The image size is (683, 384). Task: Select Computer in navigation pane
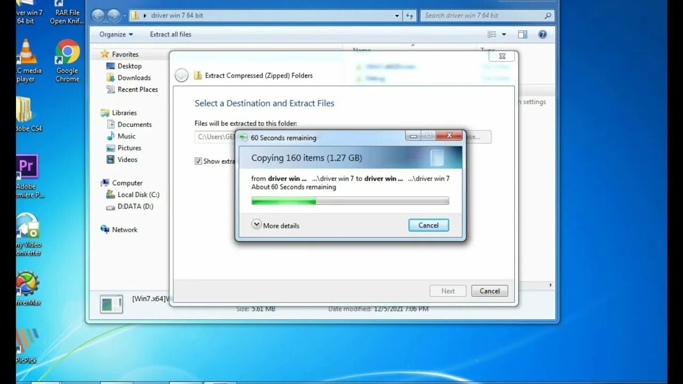pos(127,183)
